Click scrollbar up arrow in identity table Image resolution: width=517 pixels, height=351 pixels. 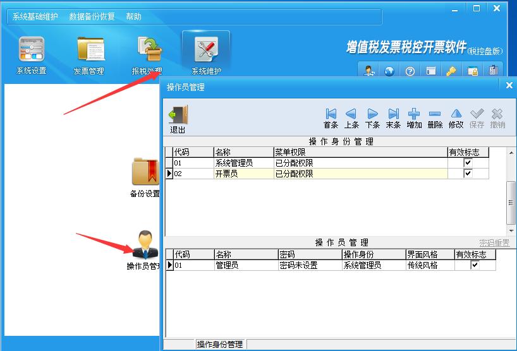[511, 153]
